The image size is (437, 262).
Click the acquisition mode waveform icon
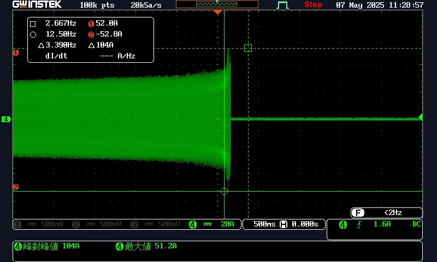[x=282, y=5]
